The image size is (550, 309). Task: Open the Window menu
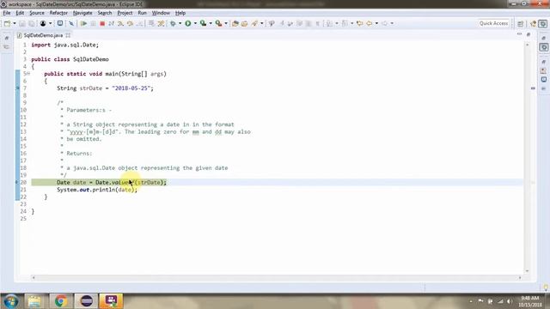[161, 13]
